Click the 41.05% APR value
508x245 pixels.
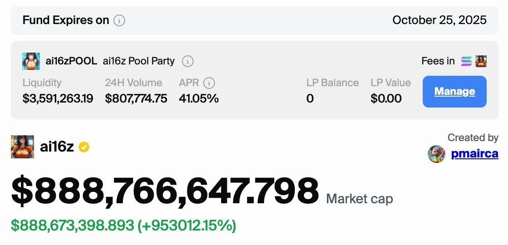(199, 98)
